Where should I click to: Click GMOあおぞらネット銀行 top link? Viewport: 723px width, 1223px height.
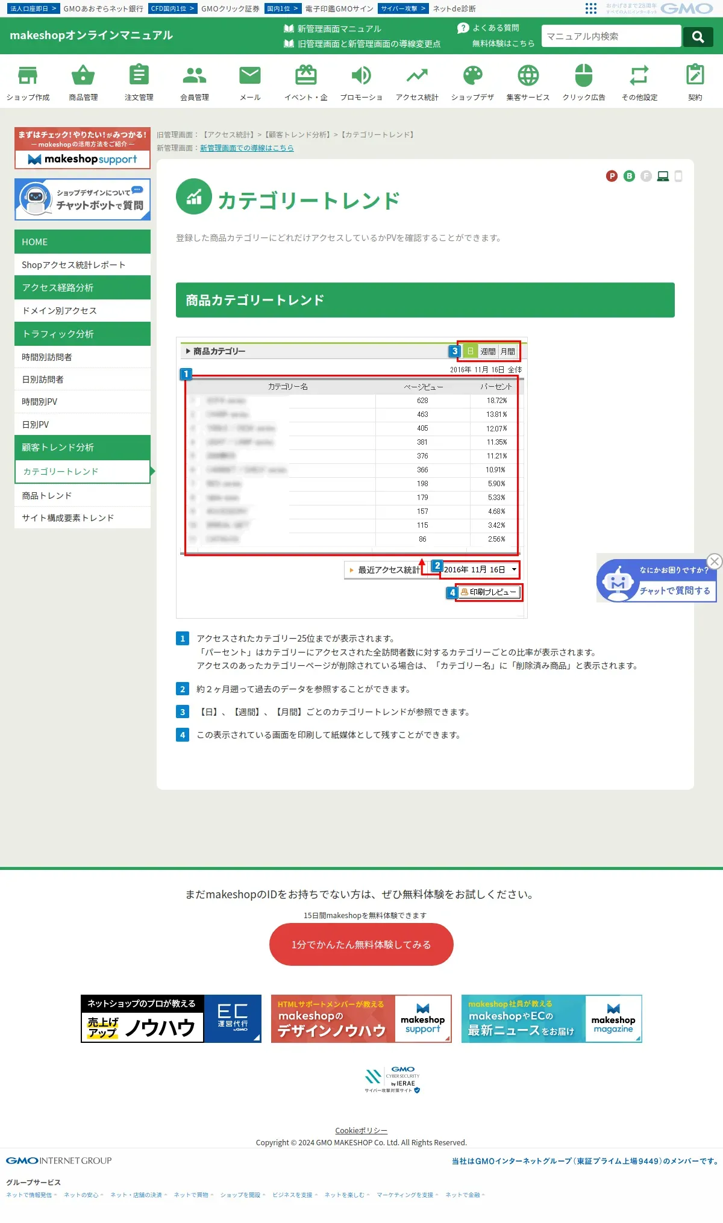click(104, 8)
